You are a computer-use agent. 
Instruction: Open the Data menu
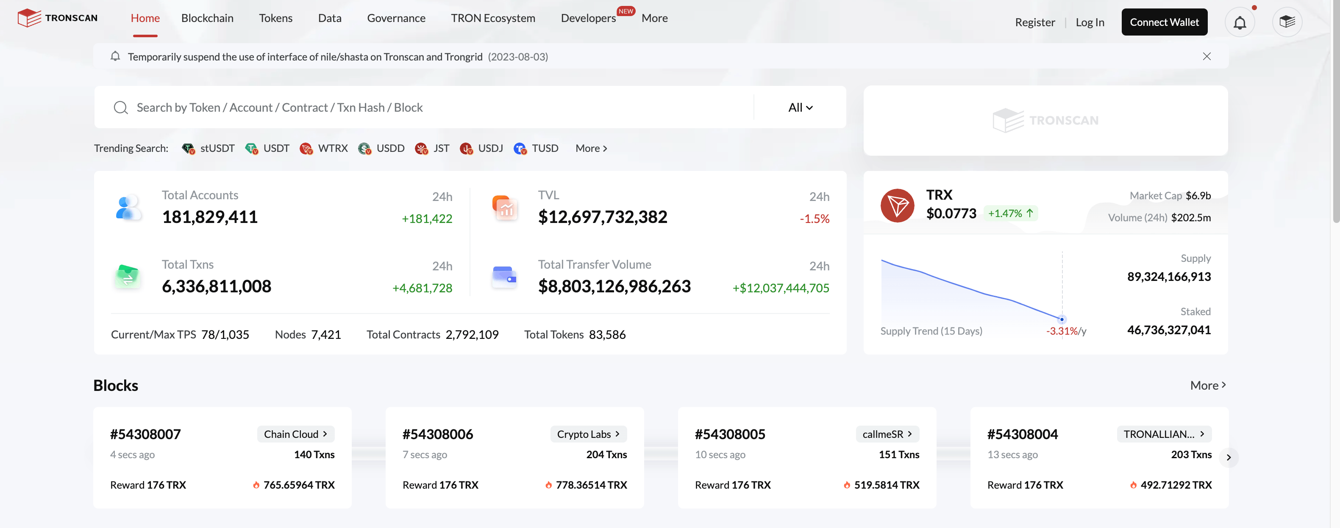pos(330,18)
